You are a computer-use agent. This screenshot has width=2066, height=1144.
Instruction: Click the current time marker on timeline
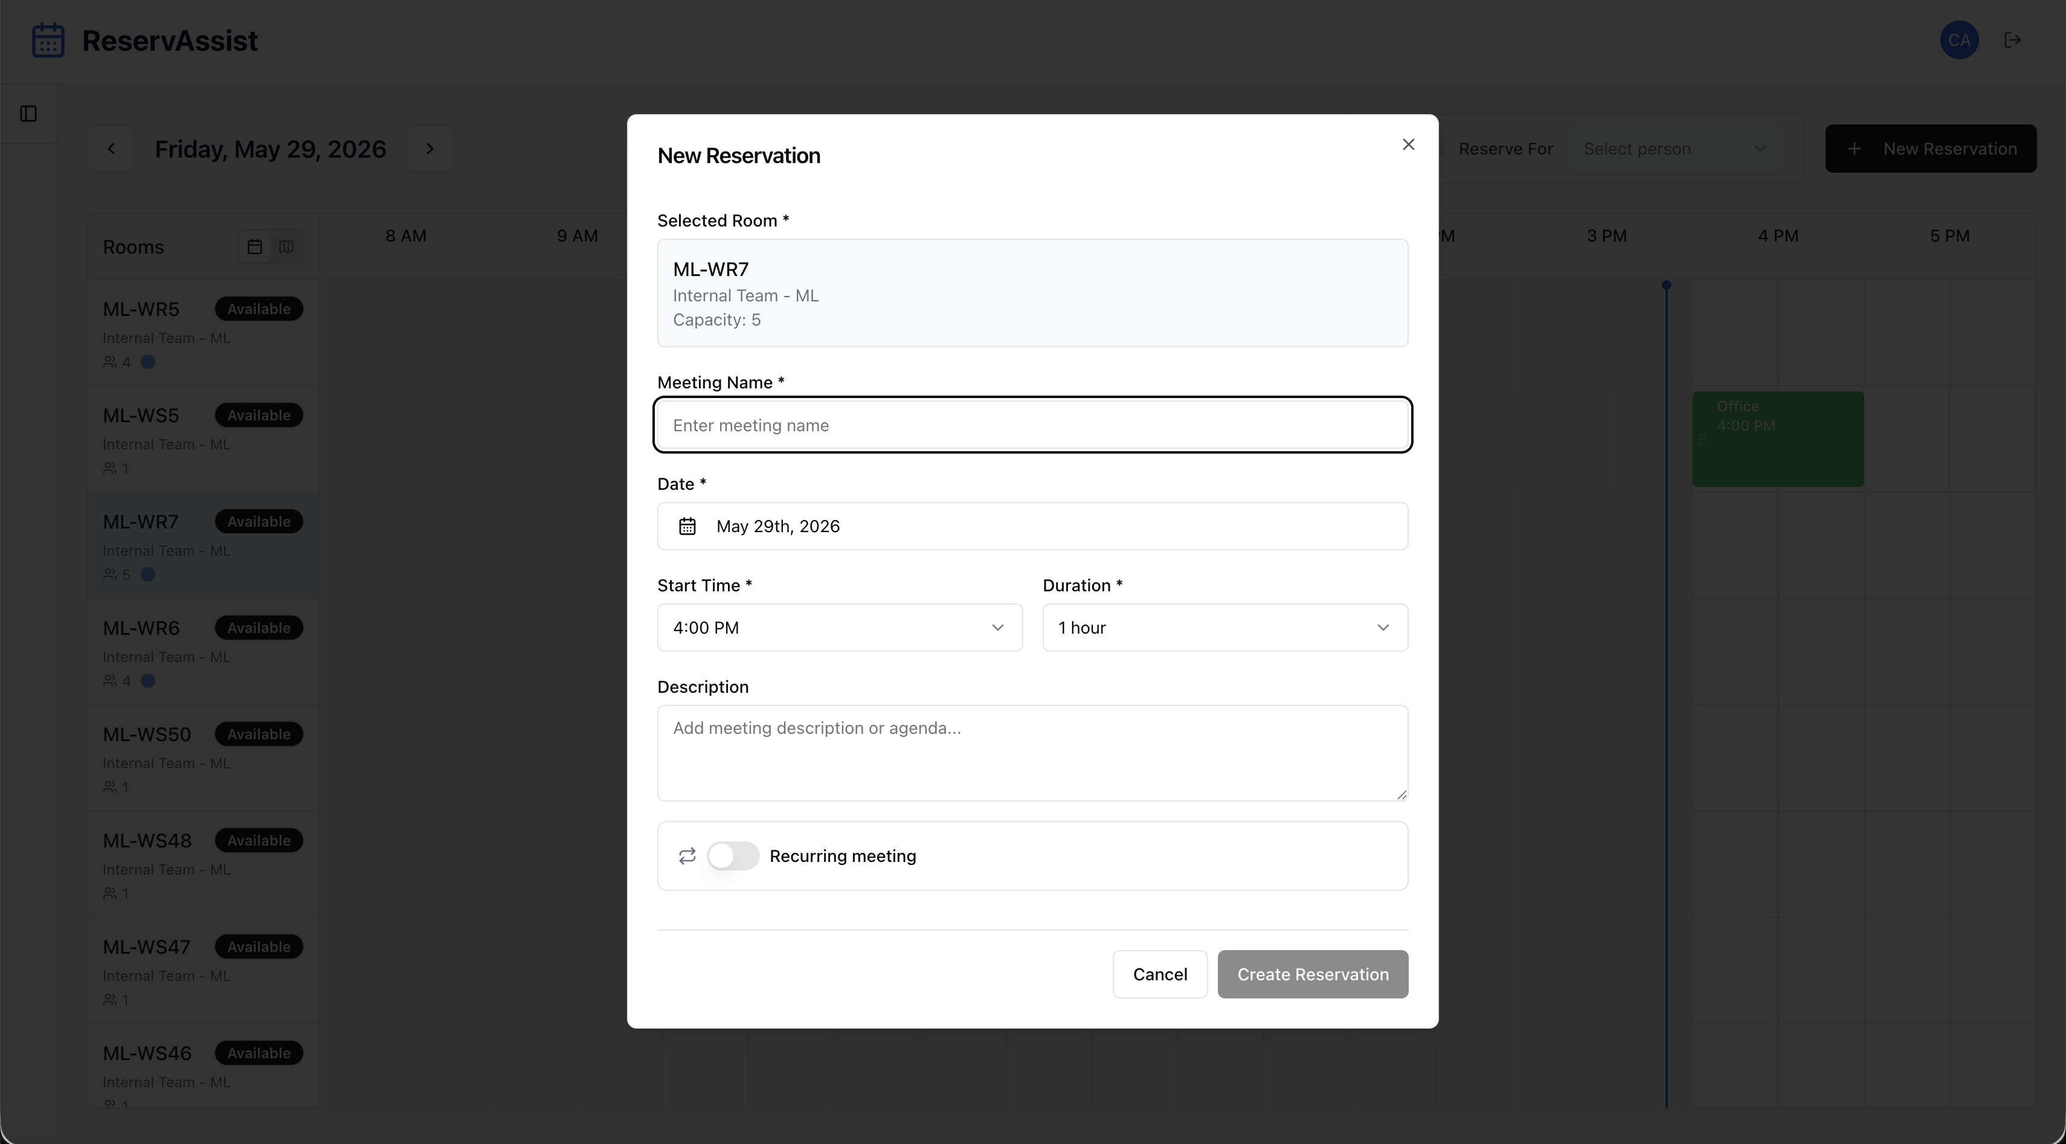pos(1667,286)
